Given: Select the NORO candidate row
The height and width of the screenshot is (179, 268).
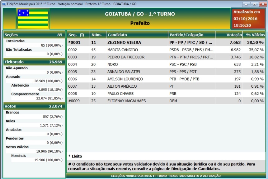Looking at the screenshot, I should click(x=166, y=64).
